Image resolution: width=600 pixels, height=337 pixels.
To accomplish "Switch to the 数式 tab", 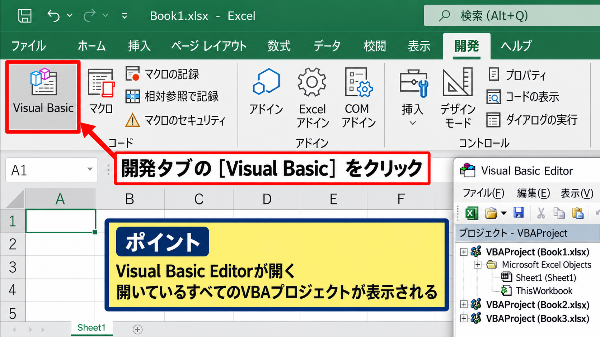I will click(x=279, y=46).
